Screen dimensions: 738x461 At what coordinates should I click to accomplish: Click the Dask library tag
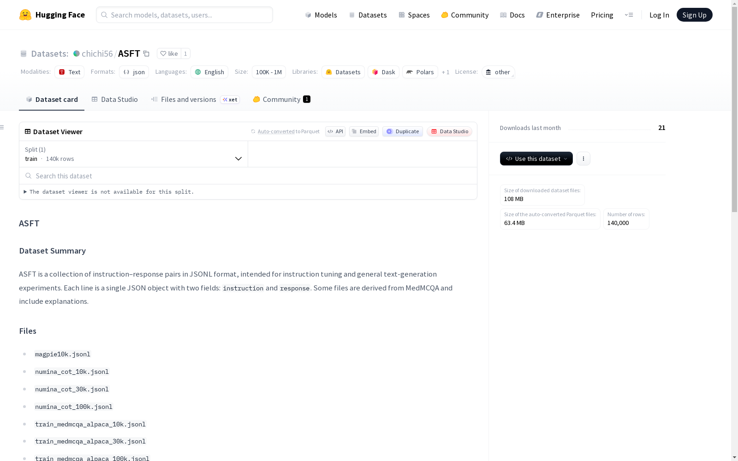coord(383,72)
